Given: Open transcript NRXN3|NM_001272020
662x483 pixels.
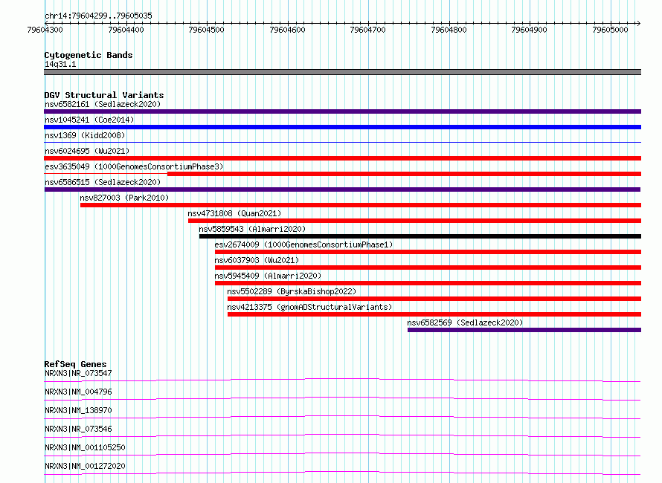Looking at the screenshot, I should click(x=85, y=466).
